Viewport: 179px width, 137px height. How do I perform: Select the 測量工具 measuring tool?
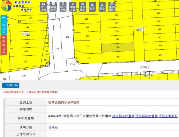(x=73, y=7)
